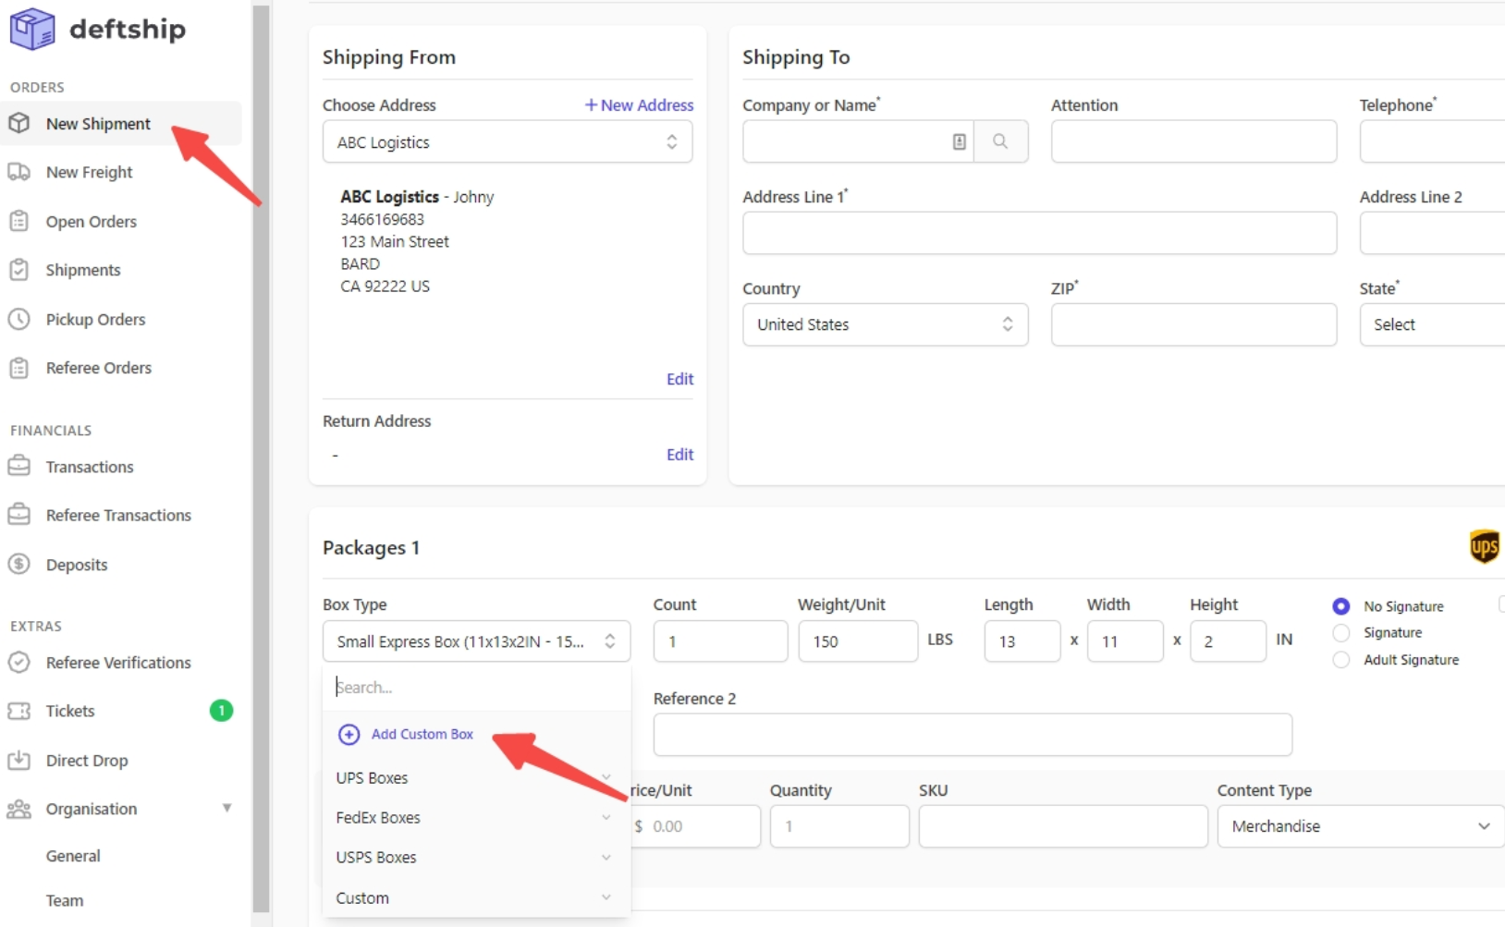Go to Shipments list
The height and width of the screenshot is (927, 1505).
[x=83, y=270]
